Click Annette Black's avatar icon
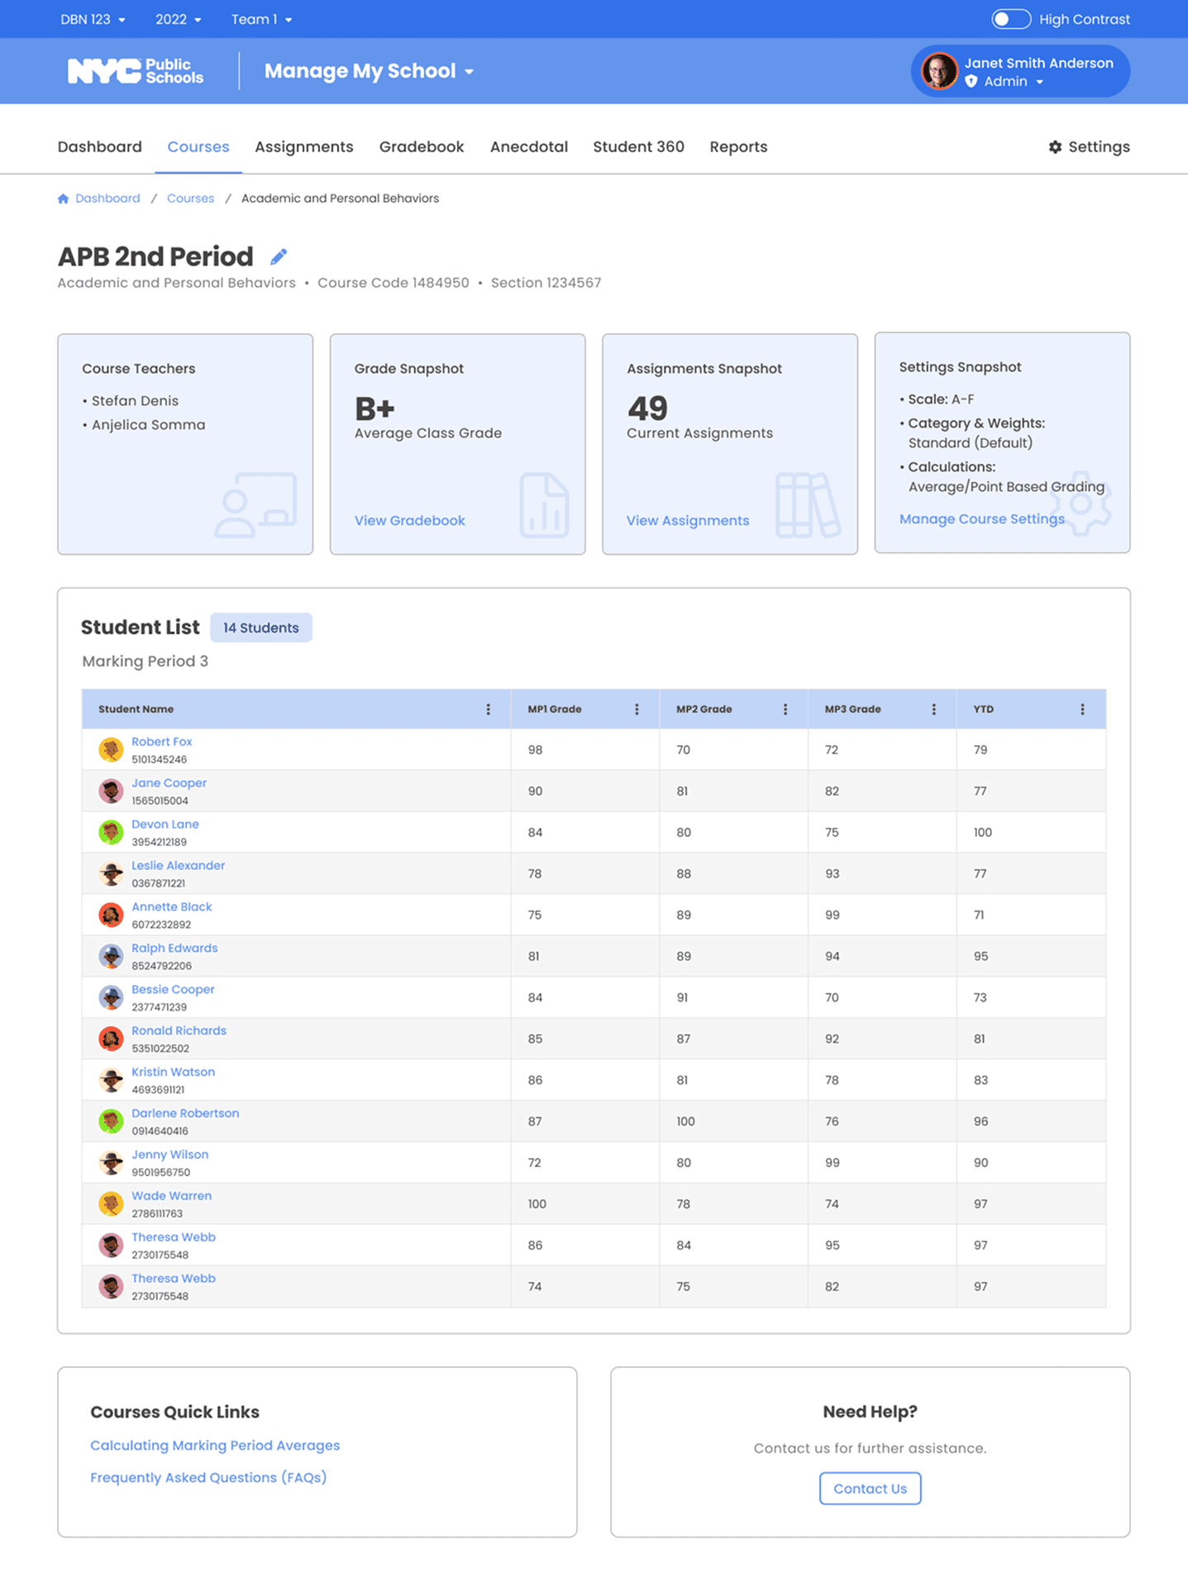 111,915
